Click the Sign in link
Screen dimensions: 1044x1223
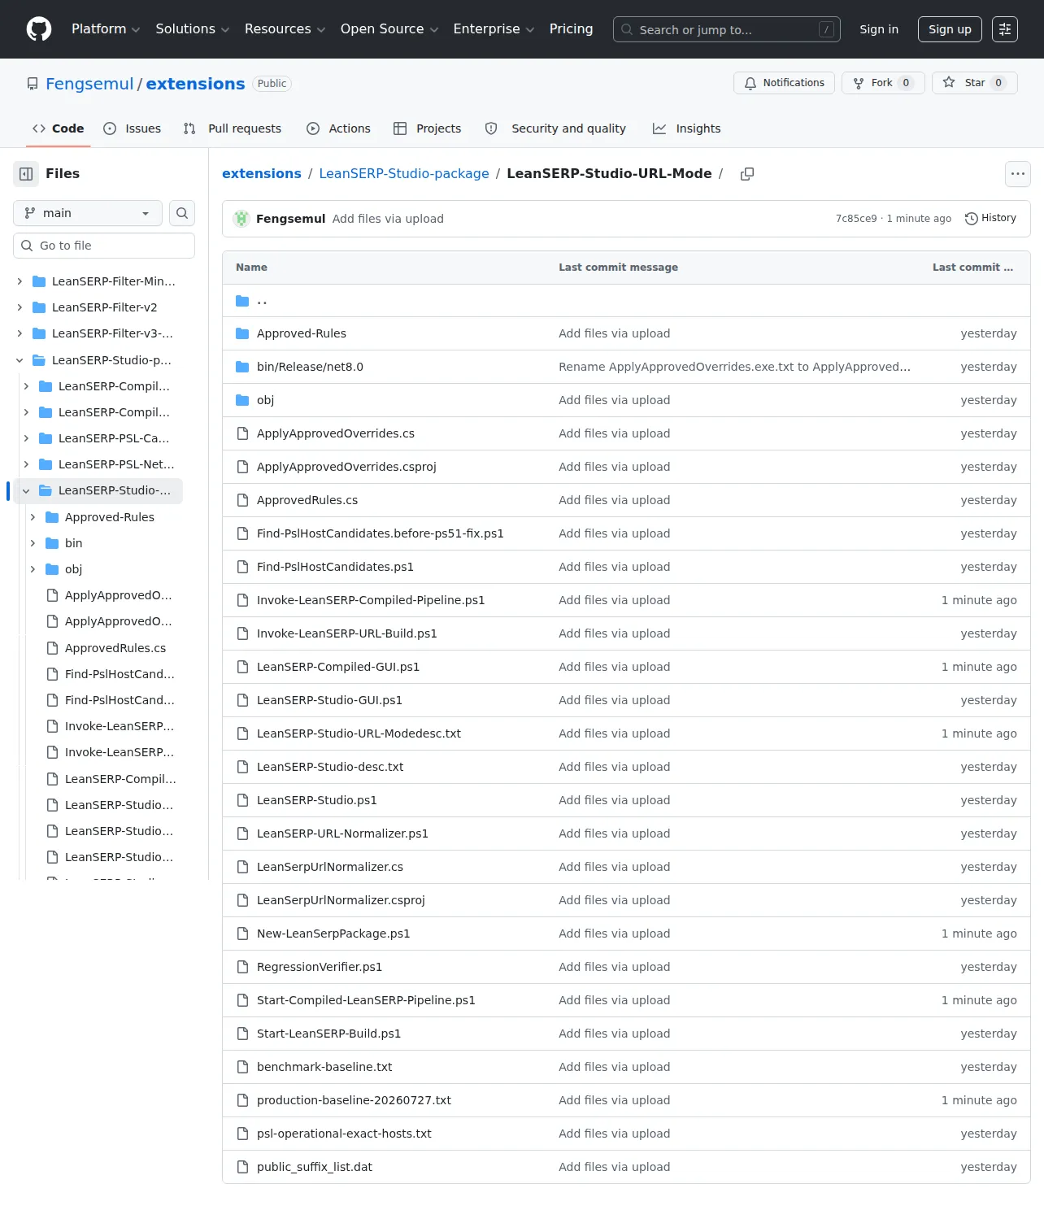pos(879,29)
